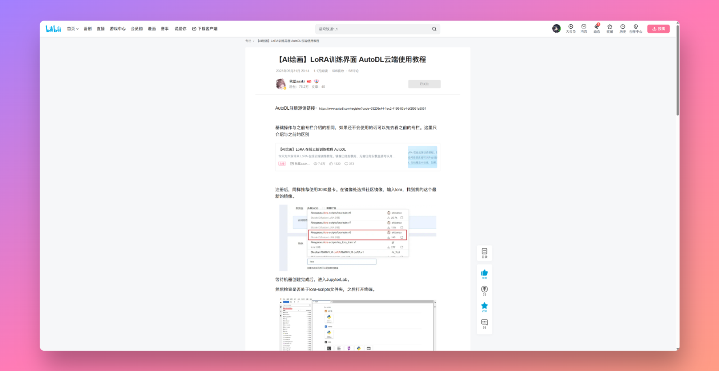Image resolution: width=719 pixels, height=371 pixels.
Task: Click the article title 【AI绘画】LoRA训练界面
Action: 351,60
